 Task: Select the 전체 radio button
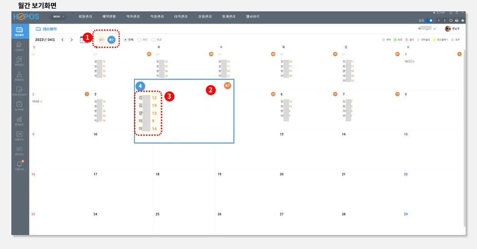[125, 40]
